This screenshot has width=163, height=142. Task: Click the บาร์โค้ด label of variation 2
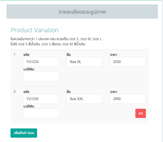(x=29, y=106)
